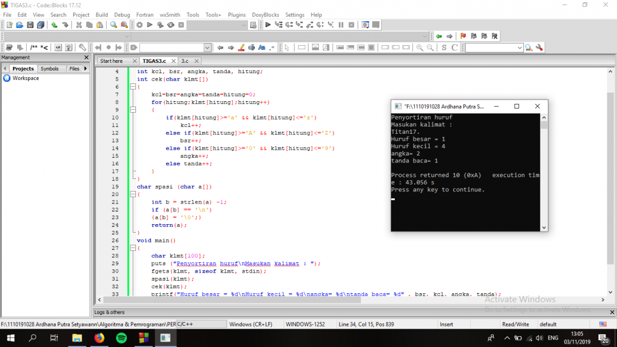Open the Plugins menu

(237, 14)
